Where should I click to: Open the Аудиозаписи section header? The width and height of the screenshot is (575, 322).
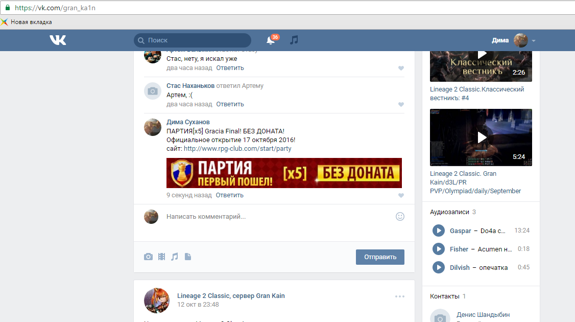453,212
